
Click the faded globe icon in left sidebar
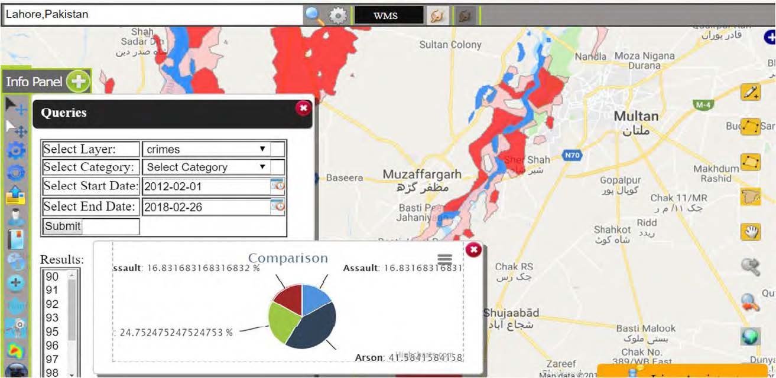[15, 261]
